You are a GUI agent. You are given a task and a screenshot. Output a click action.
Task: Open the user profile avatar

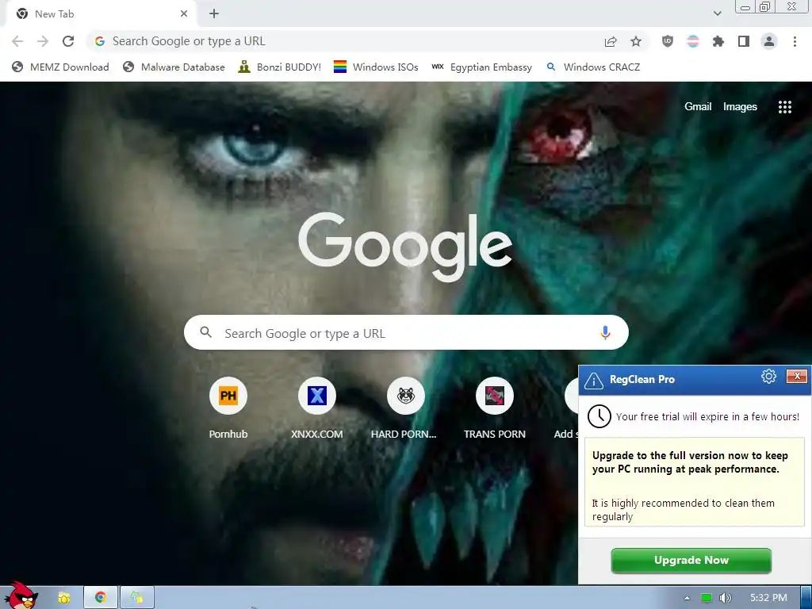[x=769, y=41]
